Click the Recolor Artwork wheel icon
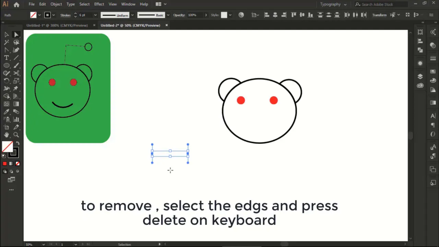Screen dimensions: 439x247 241,15
